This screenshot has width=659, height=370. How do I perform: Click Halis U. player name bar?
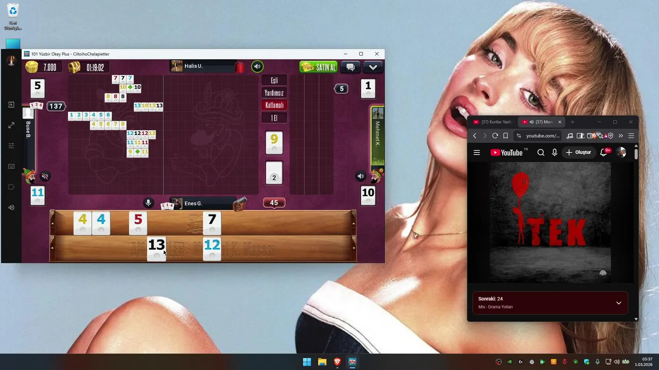tap(203, 66)
